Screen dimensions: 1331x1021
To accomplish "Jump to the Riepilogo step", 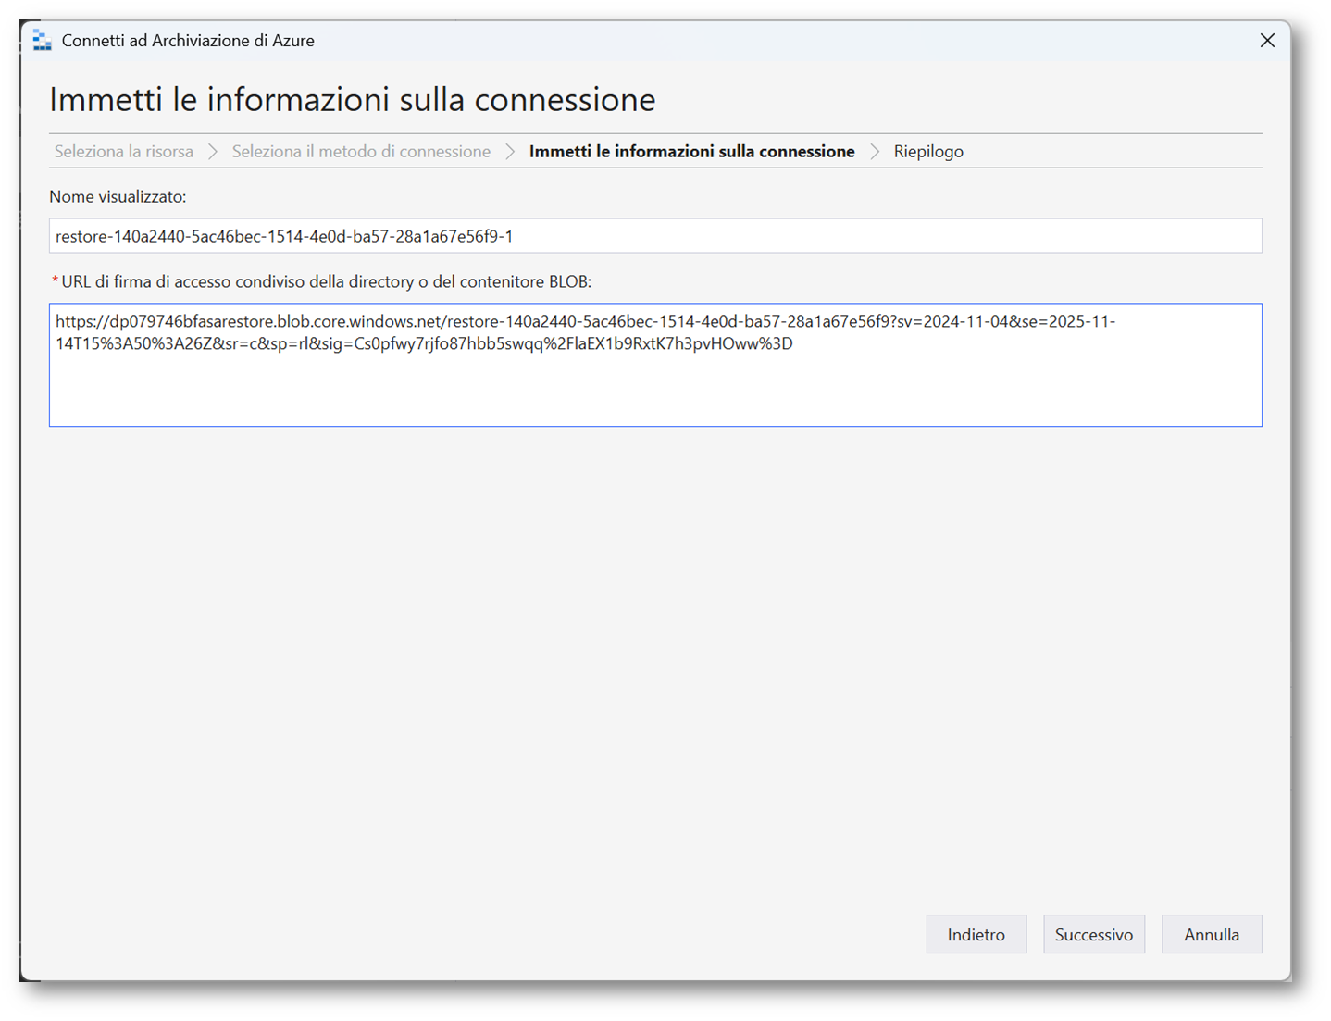I will pos(928,152).
